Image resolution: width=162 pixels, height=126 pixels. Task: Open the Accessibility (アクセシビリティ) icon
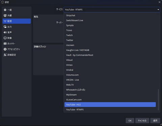pyautogui.click(x=5, y=49)
